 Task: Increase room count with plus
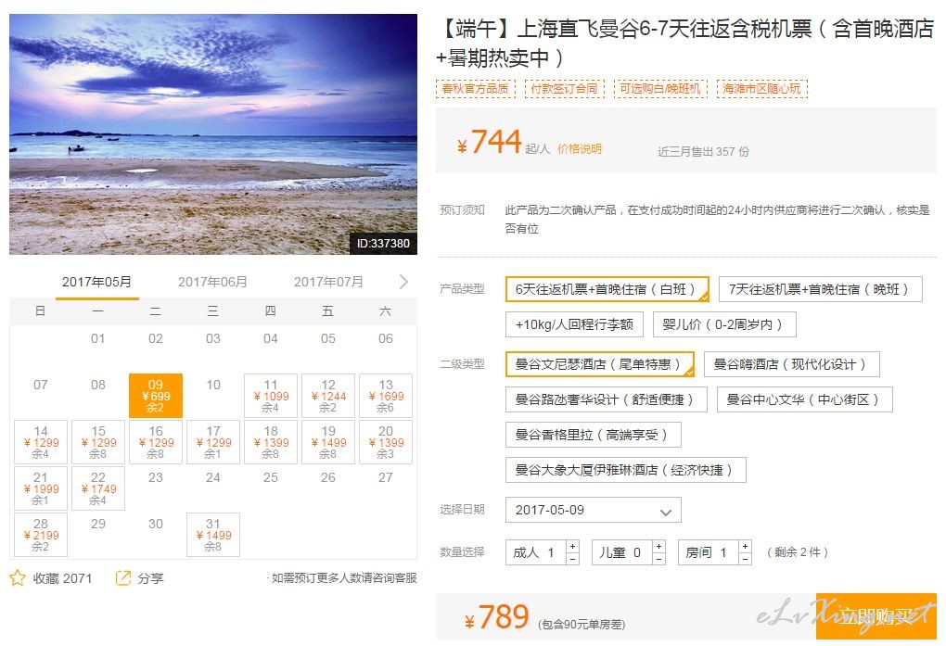[745, 546]
